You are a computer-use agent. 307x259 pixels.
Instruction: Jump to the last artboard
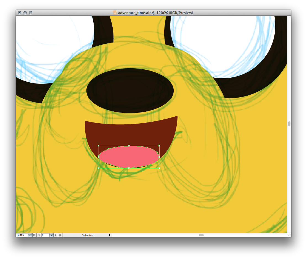tap(60, 235)
